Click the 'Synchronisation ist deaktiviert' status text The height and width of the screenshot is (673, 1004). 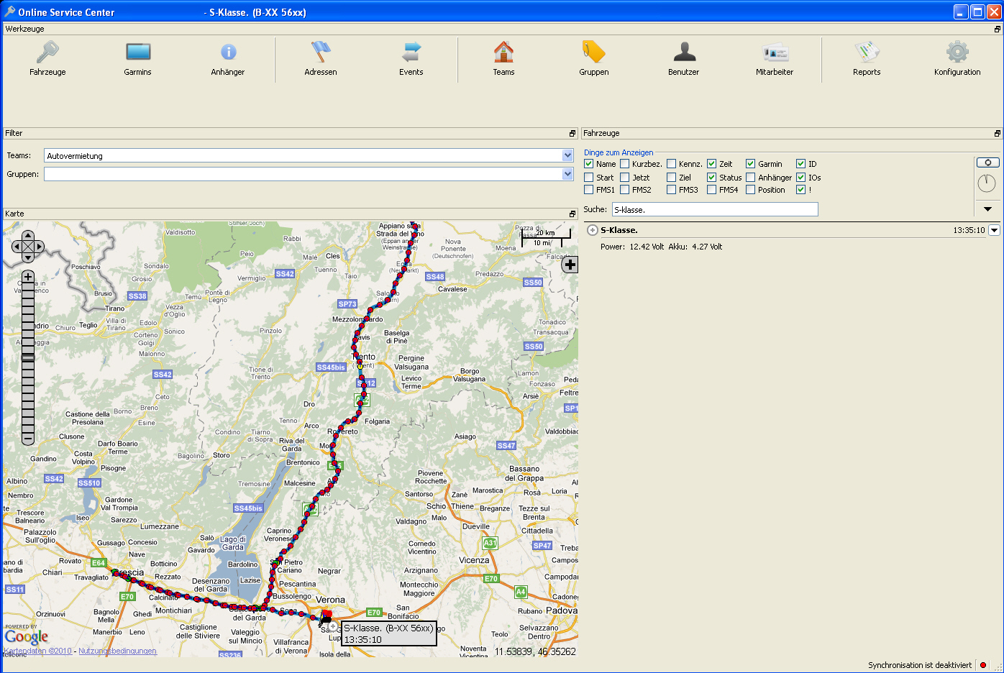point(920,665)
